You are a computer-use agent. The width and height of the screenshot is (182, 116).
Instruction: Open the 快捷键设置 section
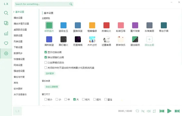(19, 59)
